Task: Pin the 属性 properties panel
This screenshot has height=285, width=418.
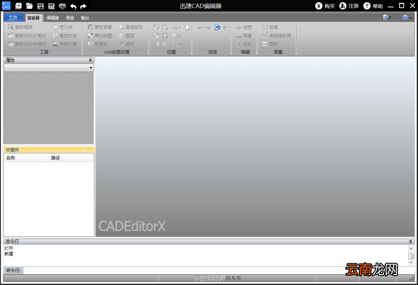Action: (90, 60)
